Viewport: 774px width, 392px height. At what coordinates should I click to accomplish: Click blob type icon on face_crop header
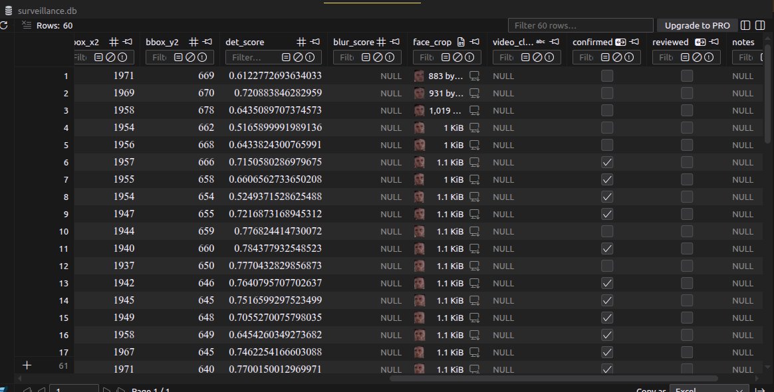461,42
